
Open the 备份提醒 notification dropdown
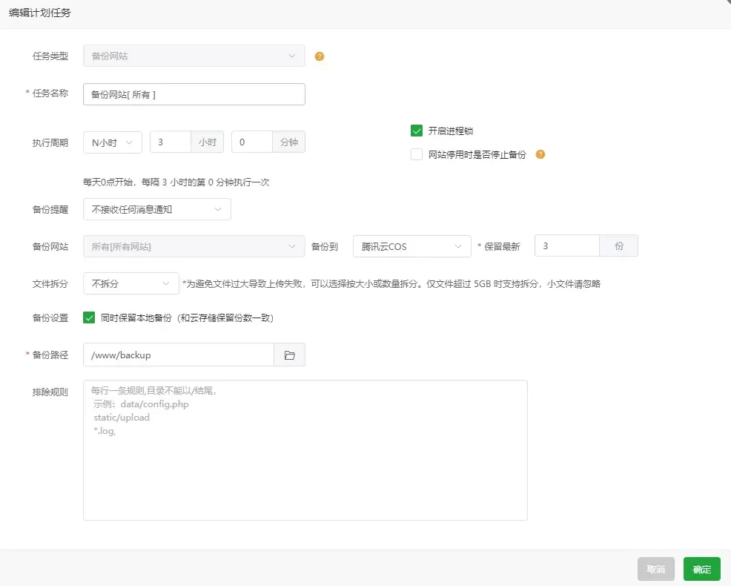coord(156,210)
